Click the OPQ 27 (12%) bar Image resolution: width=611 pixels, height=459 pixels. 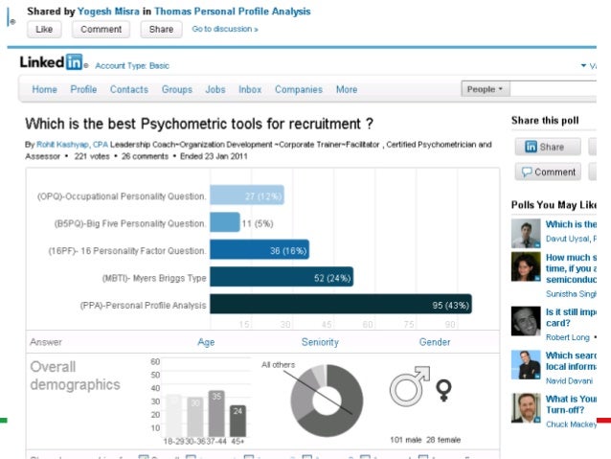(247, 195)
